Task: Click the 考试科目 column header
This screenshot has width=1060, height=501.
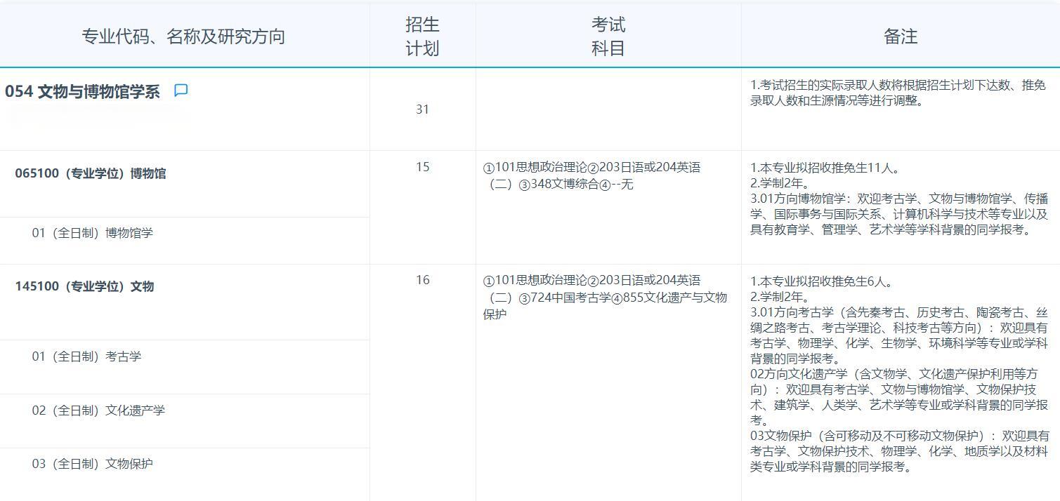Action: [x=608, y=34]
